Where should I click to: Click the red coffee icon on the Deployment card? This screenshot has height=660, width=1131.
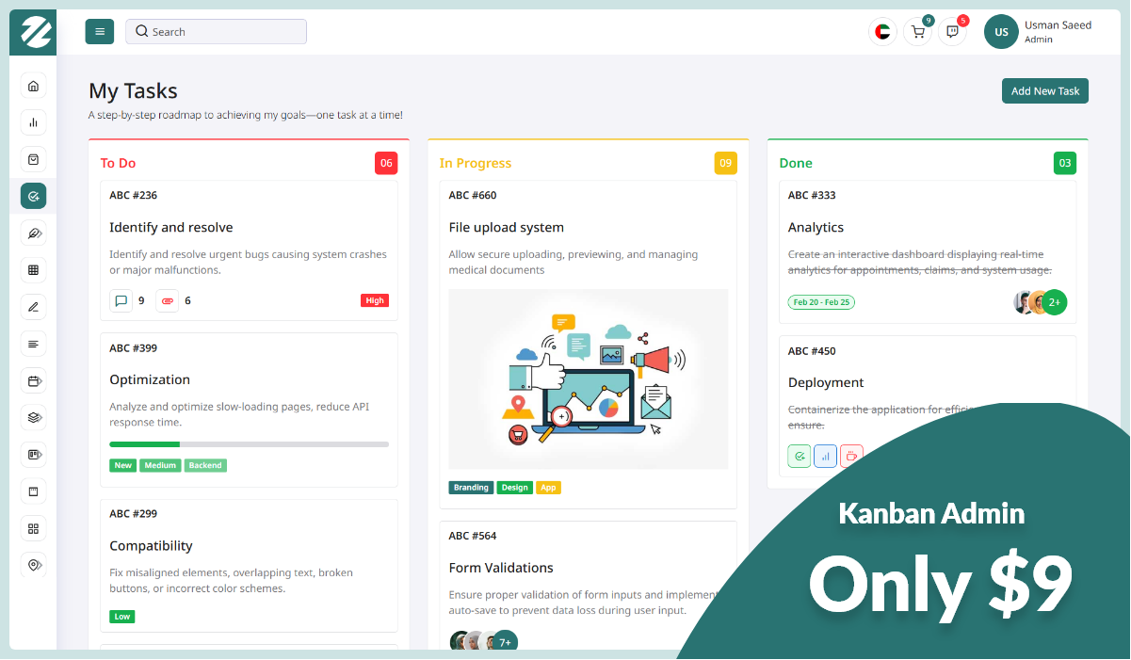(x=850, y=455)
